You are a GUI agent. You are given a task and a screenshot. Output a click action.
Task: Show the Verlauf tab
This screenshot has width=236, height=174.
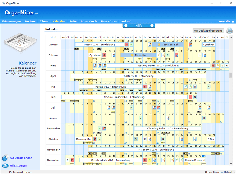click(126, 21)
